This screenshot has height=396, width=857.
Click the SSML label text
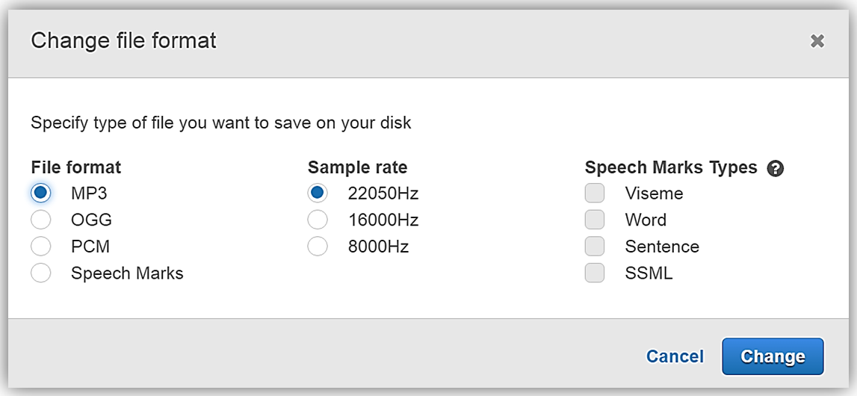click(649, 273)
